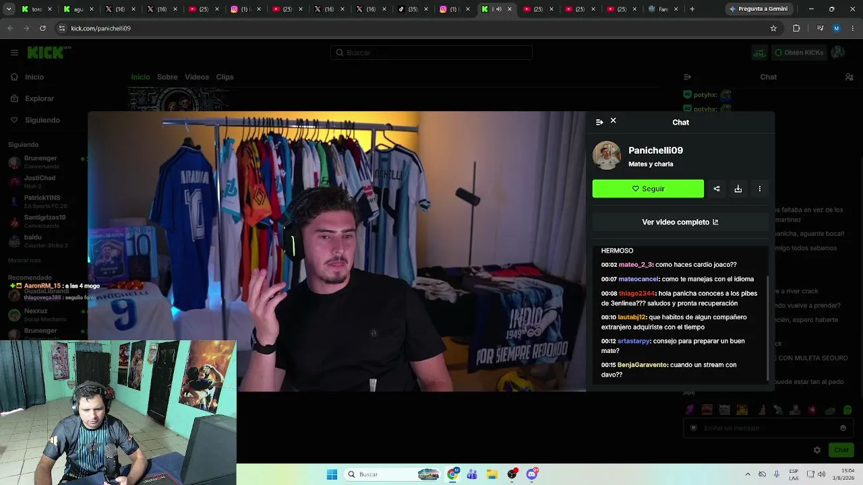The image size is (863, 485).
Task: Open followed channel Santigrizas19
Action: point(44,221)
